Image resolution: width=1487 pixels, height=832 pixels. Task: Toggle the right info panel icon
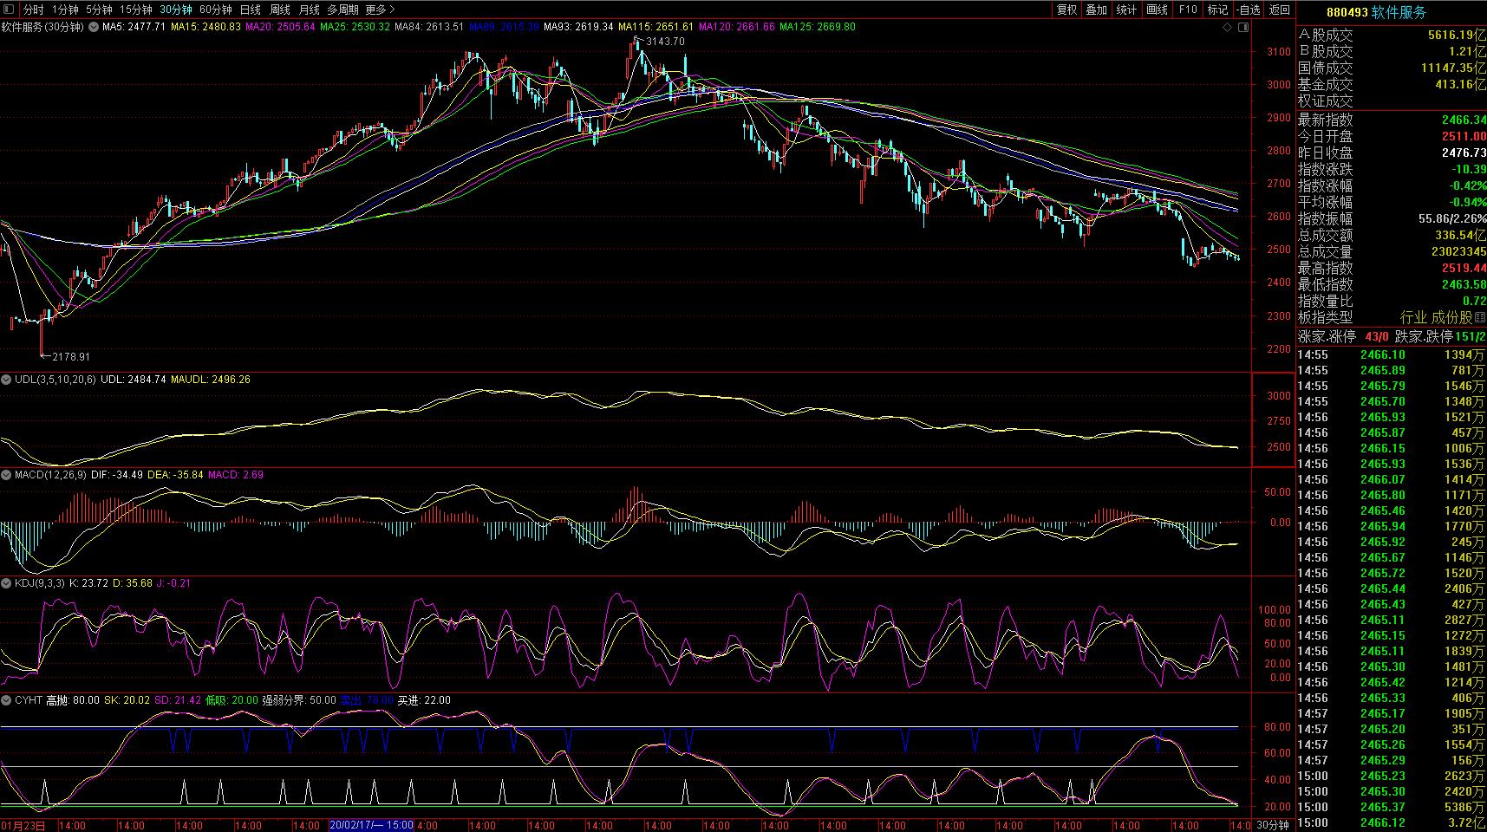click(1244, 28)
